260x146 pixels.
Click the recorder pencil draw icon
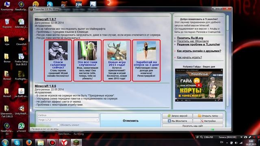pyautogui.click(x=250, y=137)
